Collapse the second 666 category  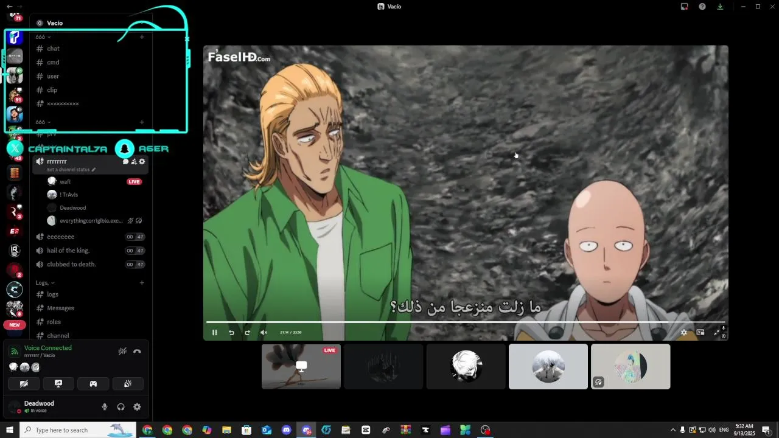tap(43, 122)
